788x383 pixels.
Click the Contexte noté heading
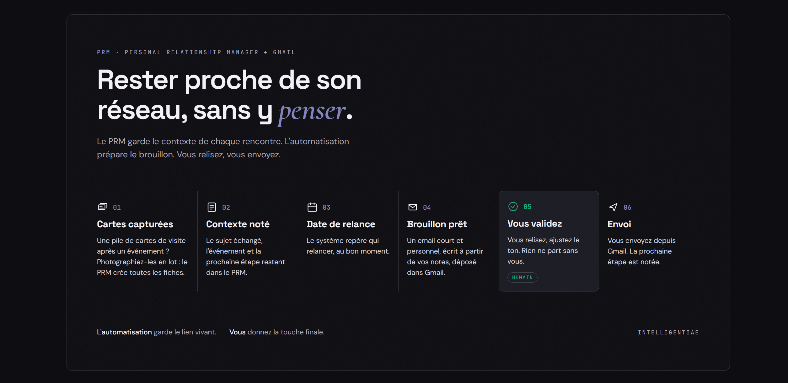click(238, 224)
